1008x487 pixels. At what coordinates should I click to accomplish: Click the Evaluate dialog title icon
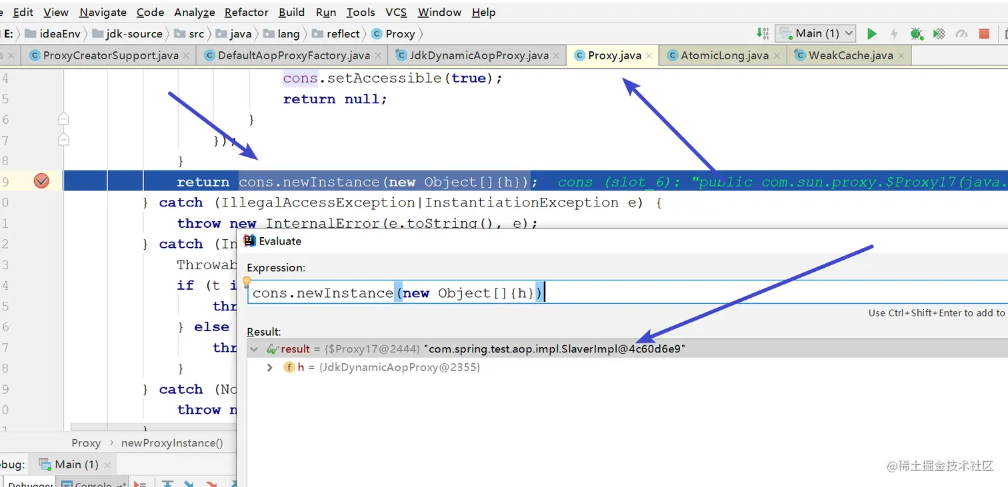pyautogui.click(x=249, y=241)
